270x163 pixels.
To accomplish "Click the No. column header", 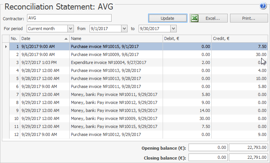I will coord(14,38).
